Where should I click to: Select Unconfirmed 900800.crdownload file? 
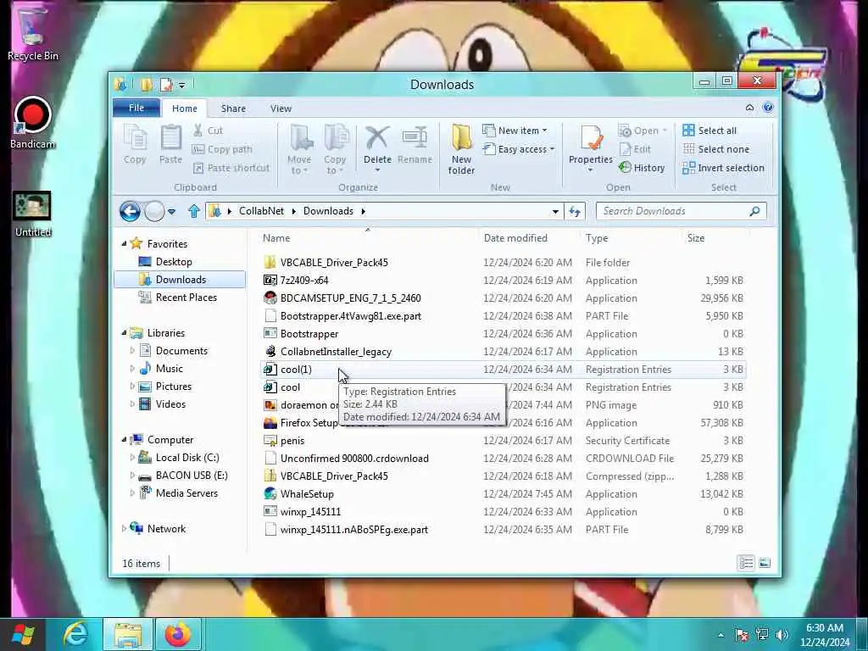point(504,459)
